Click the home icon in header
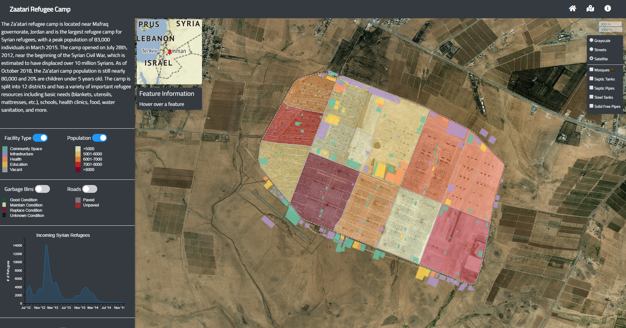The height and width of the screenshot is (328, 626). click(572, 8)
